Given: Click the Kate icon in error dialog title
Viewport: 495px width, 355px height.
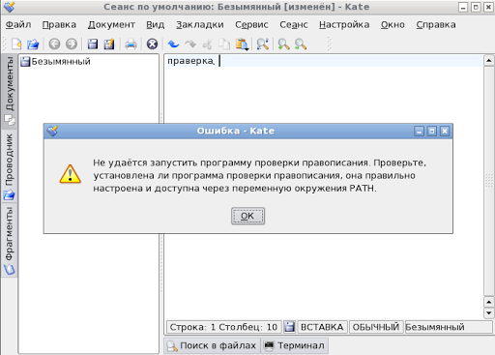Looking at the screenshot, I should pos(52,131).
